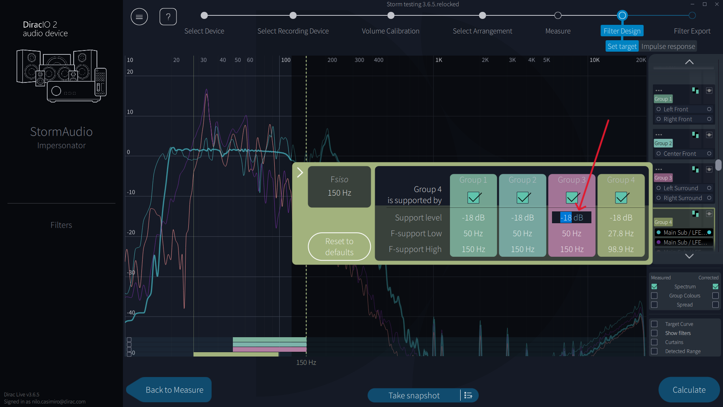Enable Detected Range checkbox

click(x=654, y=351)
